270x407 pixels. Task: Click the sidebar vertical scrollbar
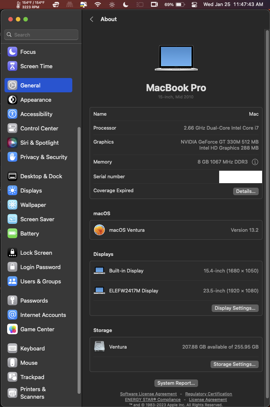[x=79, y=260]
